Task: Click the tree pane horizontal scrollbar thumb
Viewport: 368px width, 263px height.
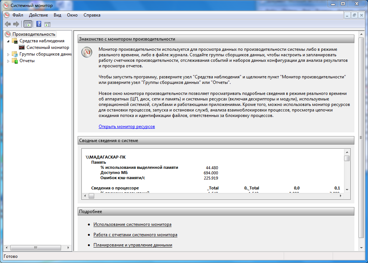Action: [x=36, y=248]
